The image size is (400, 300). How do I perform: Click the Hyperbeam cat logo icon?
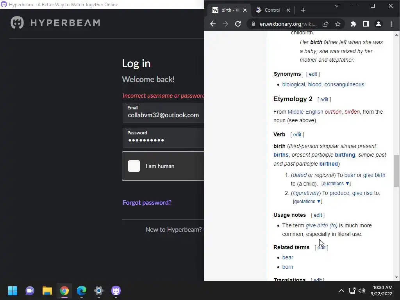pos(17,23)
